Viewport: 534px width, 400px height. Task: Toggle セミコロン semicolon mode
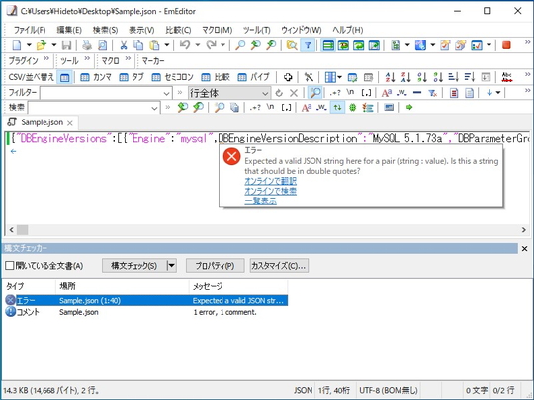point(173,77)
